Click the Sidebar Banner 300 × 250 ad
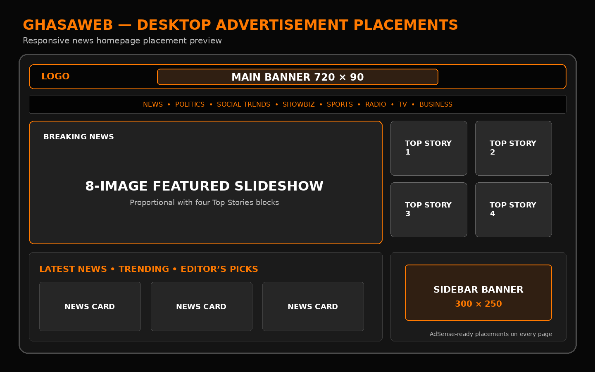 click(x=478, y=293)
